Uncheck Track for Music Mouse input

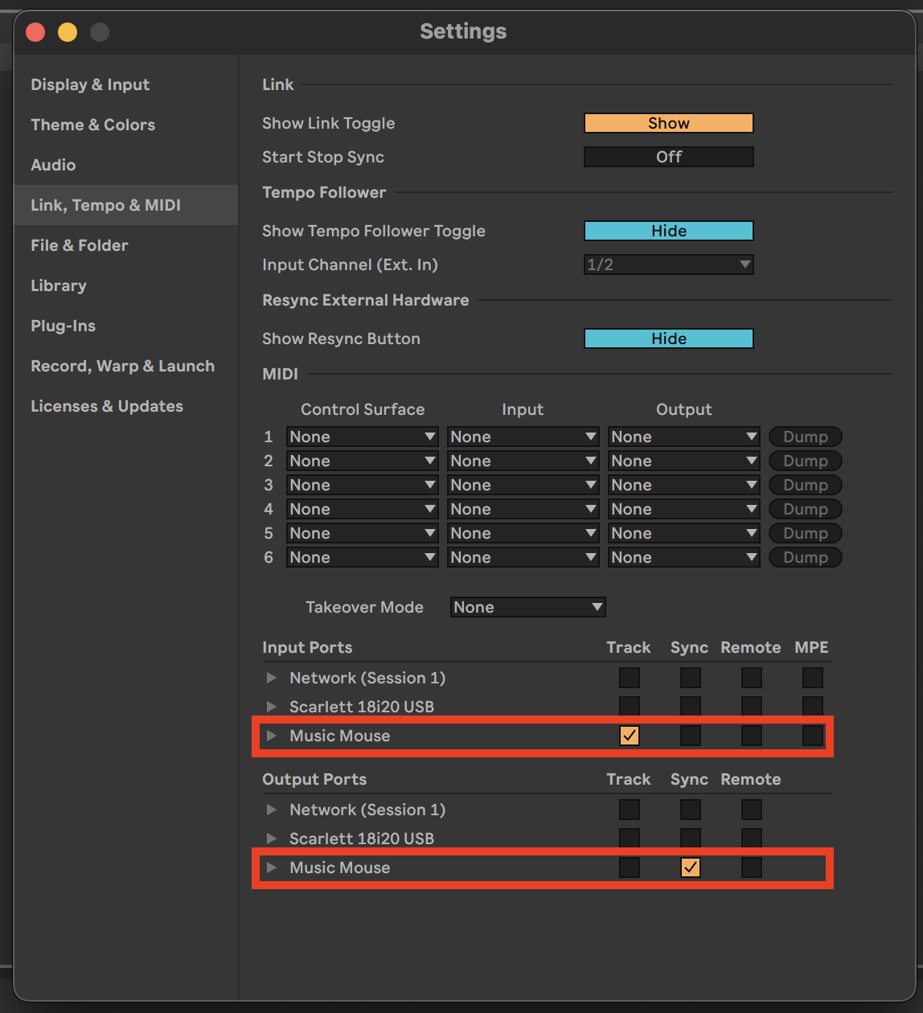pyautogui.click(x=630, y=736)
